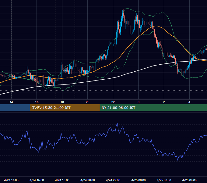This screenshot has height=183, width=207.
Task: Click the orange moving average line's peak
Action: pos(156,26)
